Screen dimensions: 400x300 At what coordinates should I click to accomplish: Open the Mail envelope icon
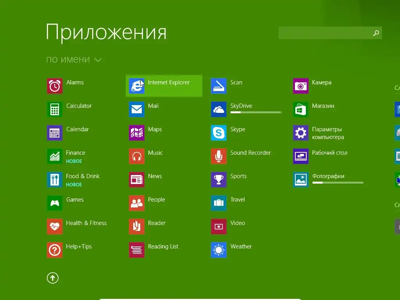pyautogui.click(x=137, y=109)
